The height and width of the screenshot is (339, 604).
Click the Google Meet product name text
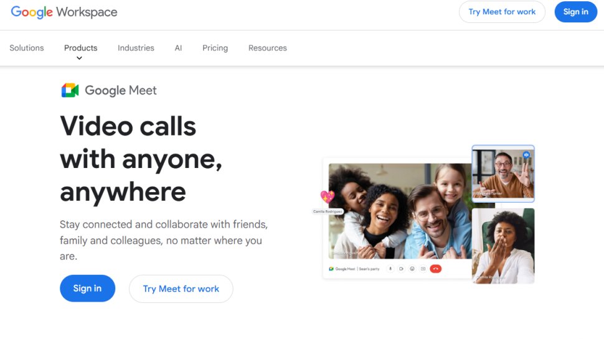121,90
